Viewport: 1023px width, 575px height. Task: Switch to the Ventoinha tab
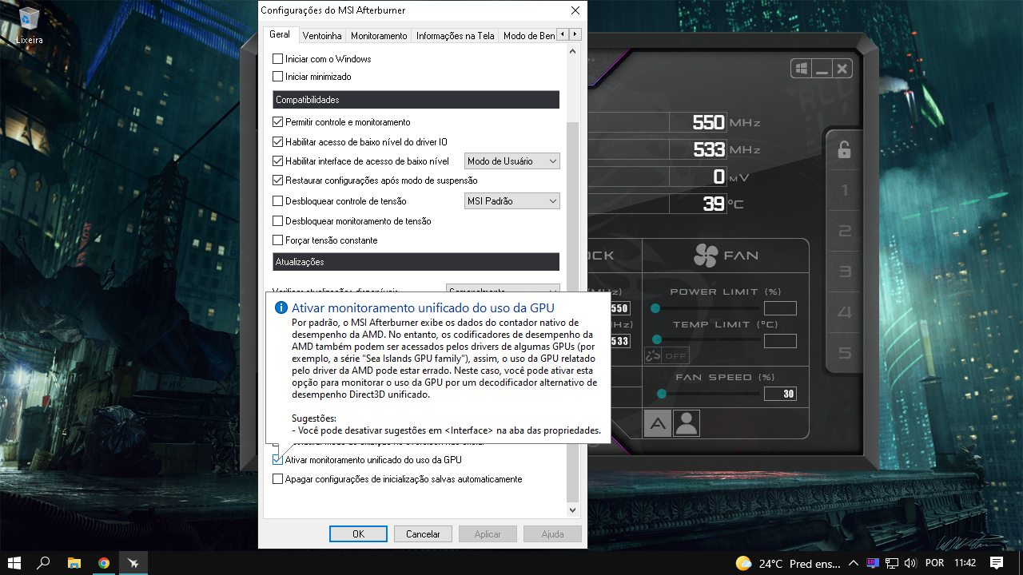(x=323, y=36)
